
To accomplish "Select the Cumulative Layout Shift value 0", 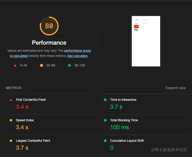I will pos(112,148).
